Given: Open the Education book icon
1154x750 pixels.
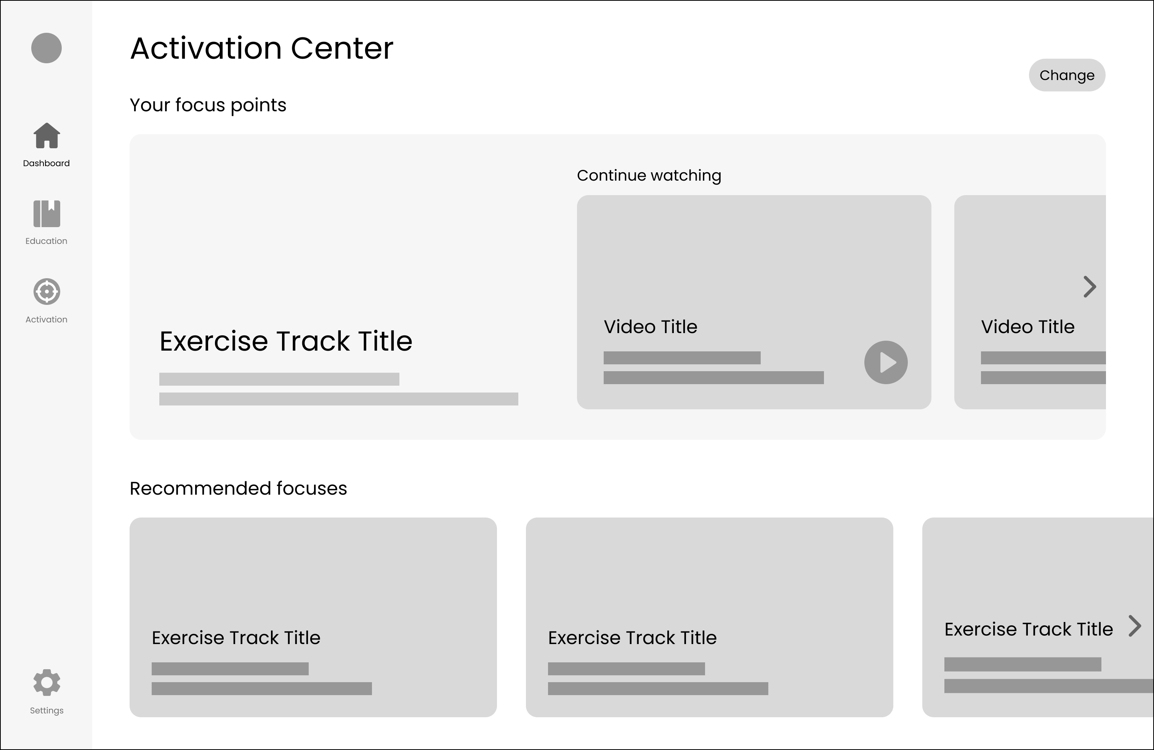Looking at the screenshot, I should point(46,214).
